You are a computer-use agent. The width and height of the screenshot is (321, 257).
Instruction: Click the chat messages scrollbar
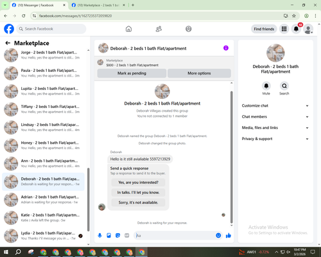point(231,157)
